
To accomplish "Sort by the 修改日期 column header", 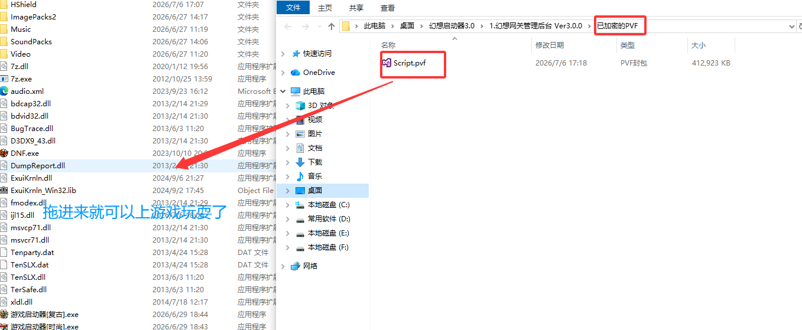I will [550, 45].
